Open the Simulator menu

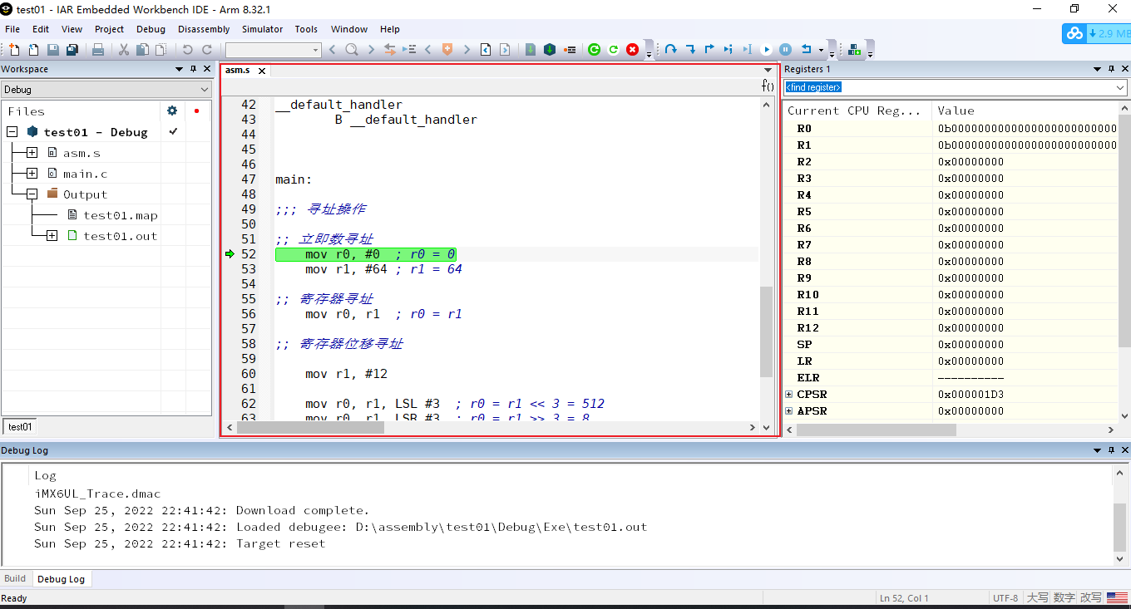coord(262,29)
